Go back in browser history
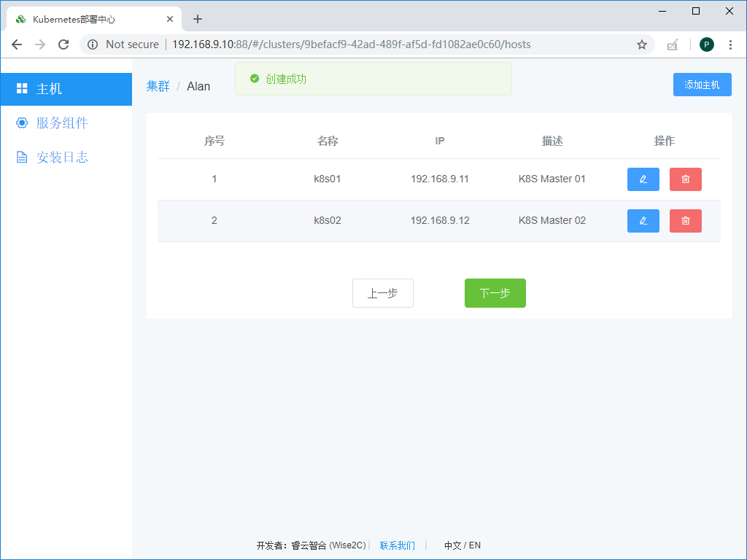The height and width of the screenshot is (560, 747). coord(17,44)
